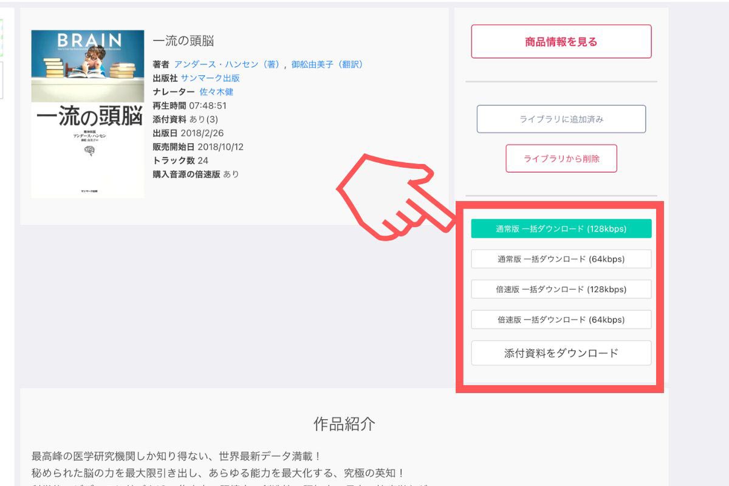Click the 購入音源の倍速版 あり label

click(x=194, y=175)
